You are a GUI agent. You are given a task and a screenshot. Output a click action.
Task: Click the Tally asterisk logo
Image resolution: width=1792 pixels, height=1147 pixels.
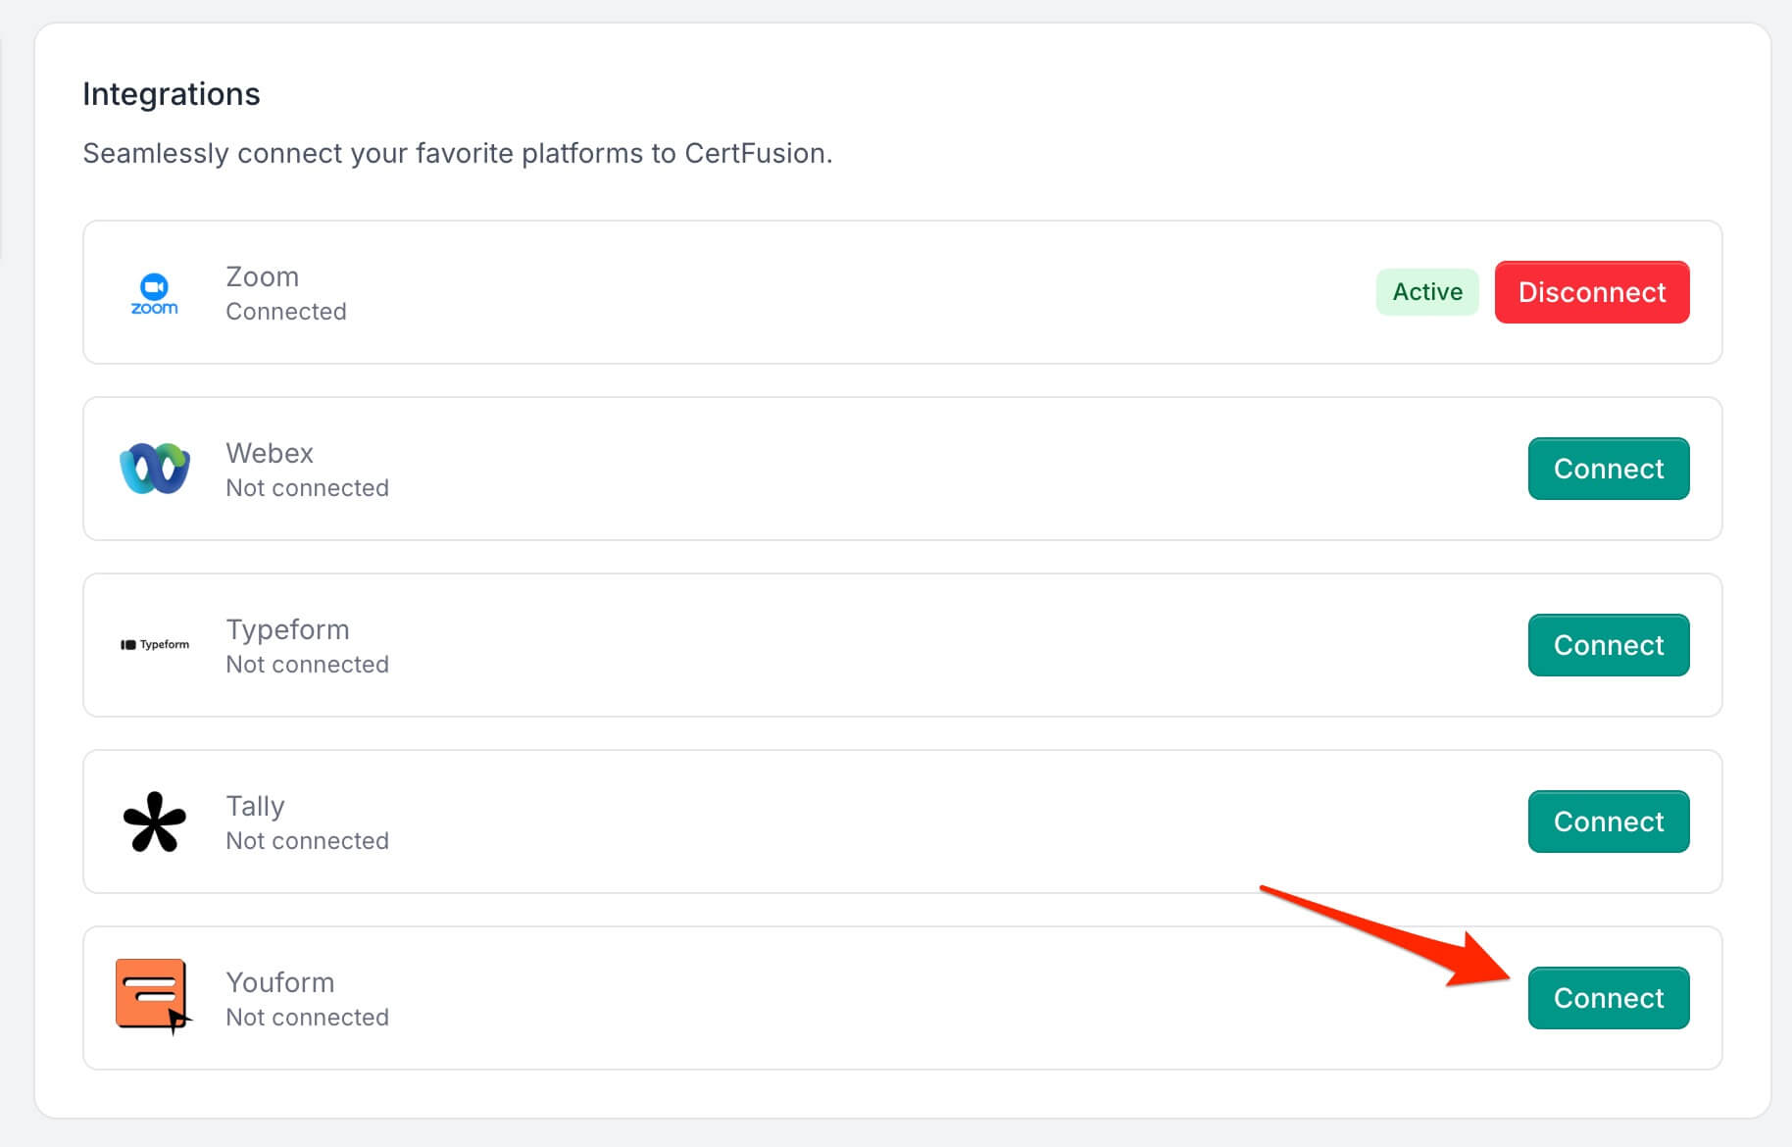pyautogui.click(x=155, y=822)
